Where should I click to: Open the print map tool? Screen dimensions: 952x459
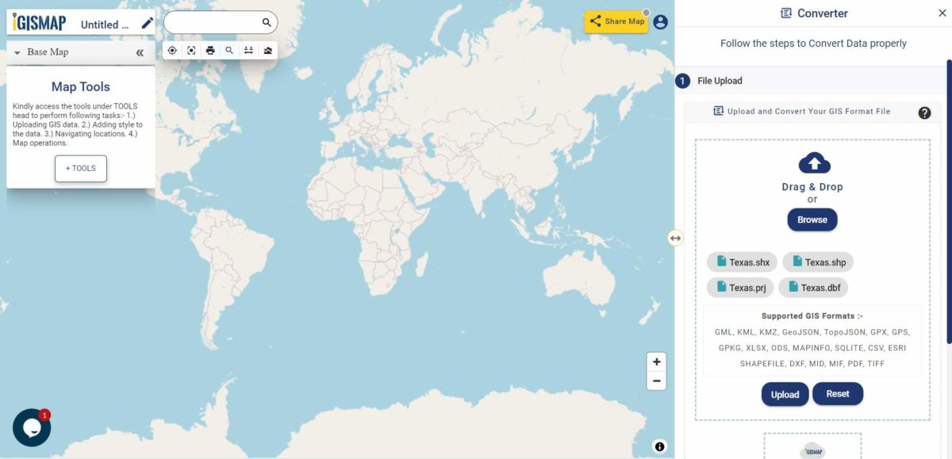[x=209, y=49]
